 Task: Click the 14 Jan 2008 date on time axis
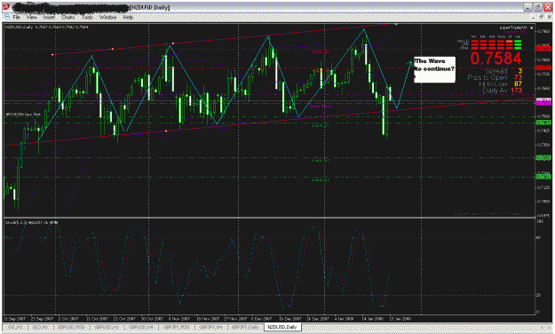click(372, 319)
